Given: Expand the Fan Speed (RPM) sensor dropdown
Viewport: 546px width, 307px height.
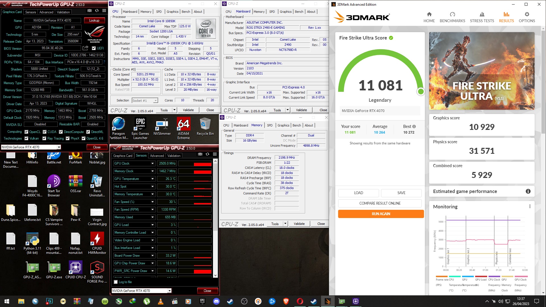Looking at the screenshot, I should coord(153,209).
